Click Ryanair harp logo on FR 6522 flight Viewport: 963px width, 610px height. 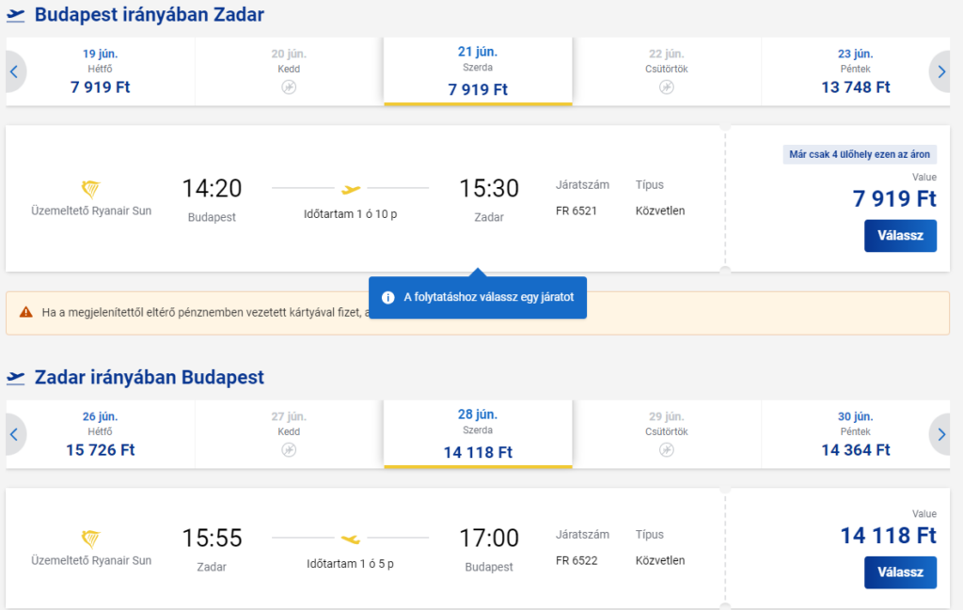click(x=91, y=539)
